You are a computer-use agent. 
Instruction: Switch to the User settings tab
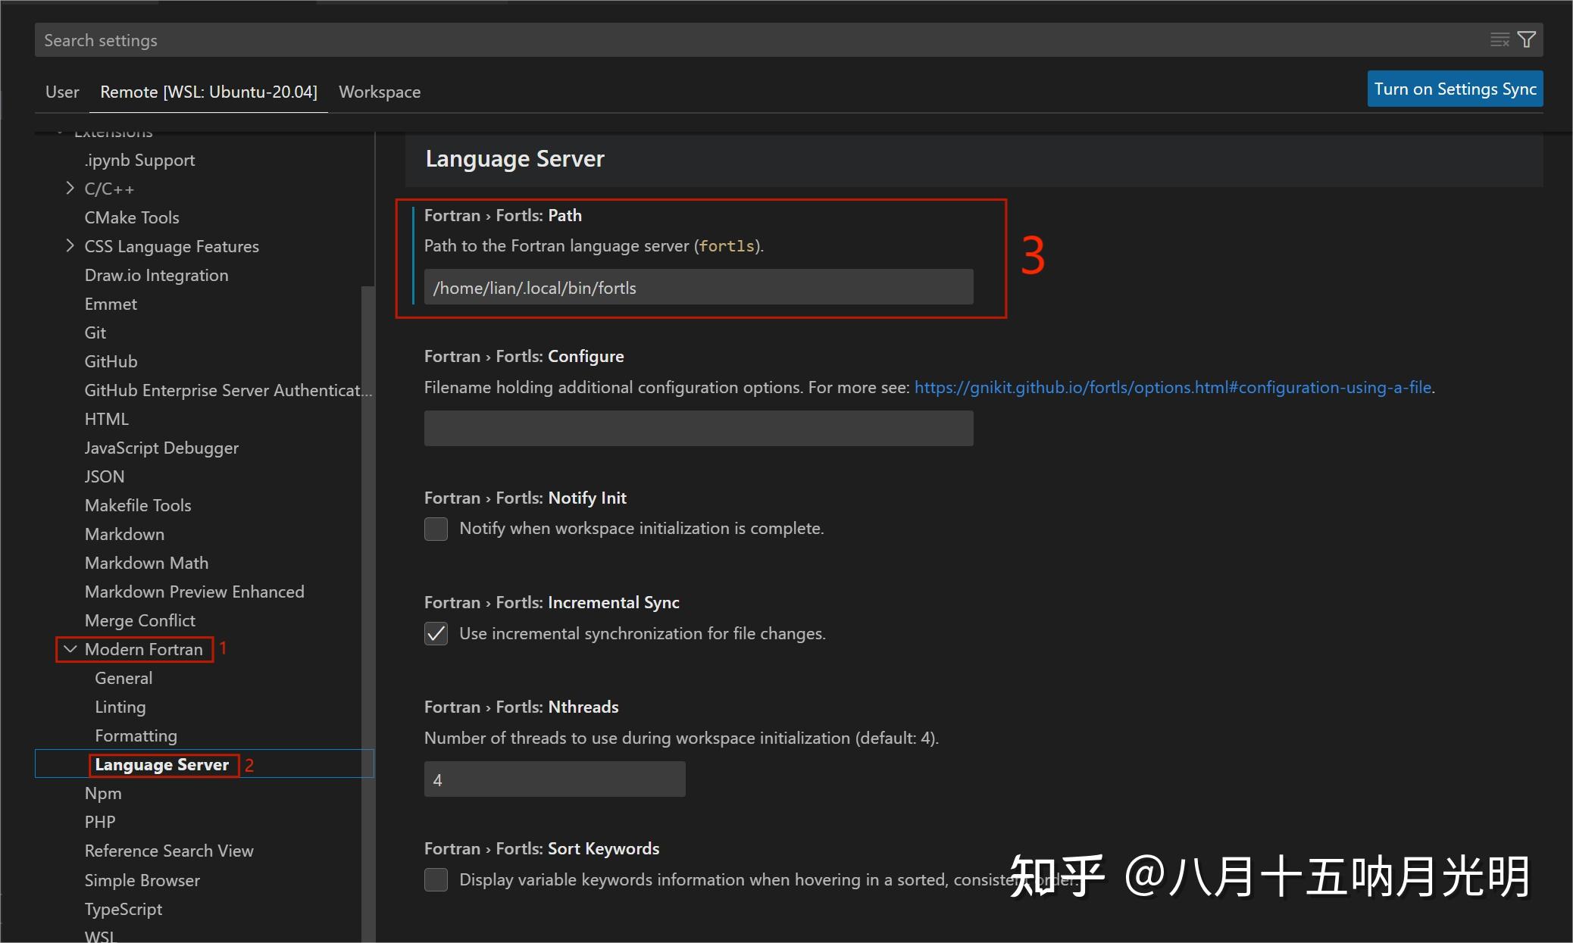tap(61, 92)
